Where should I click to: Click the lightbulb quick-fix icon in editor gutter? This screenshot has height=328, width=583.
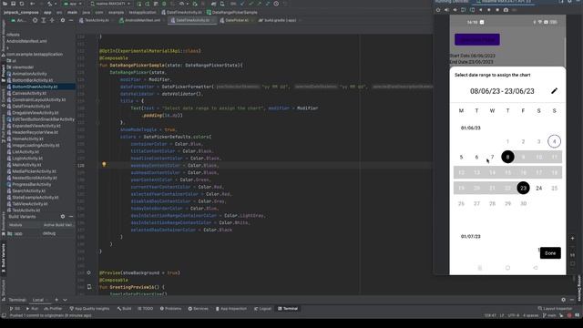[x=104, y=164]
